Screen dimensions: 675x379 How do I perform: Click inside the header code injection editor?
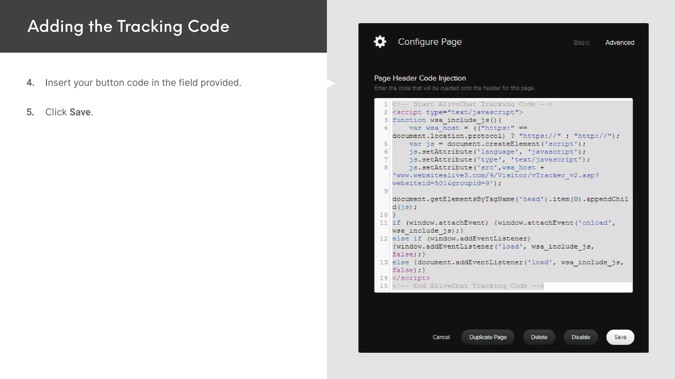point(503,195)
